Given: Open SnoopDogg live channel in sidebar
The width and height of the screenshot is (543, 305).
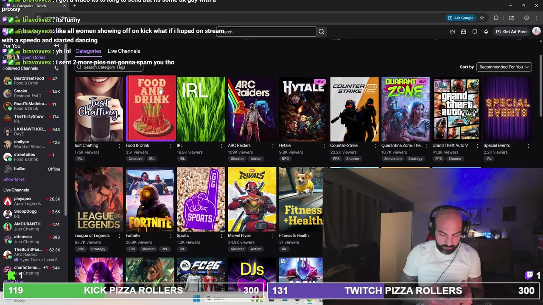Looking at the screenshot, I should 32,213.
